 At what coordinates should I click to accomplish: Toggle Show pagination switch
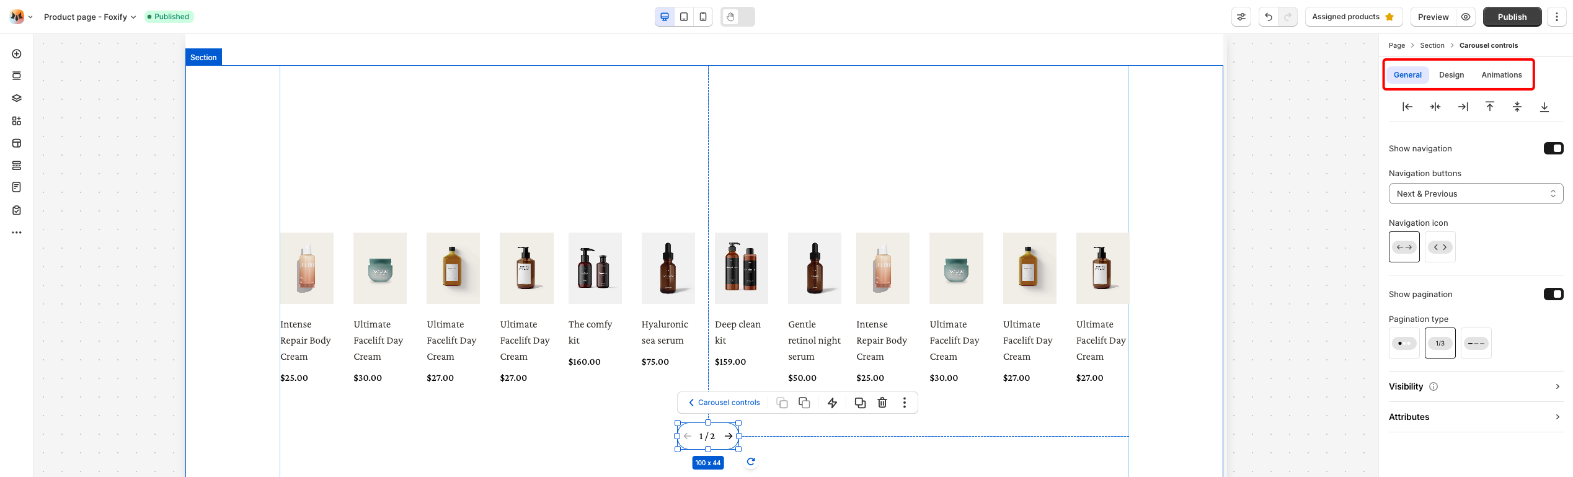1553,294
